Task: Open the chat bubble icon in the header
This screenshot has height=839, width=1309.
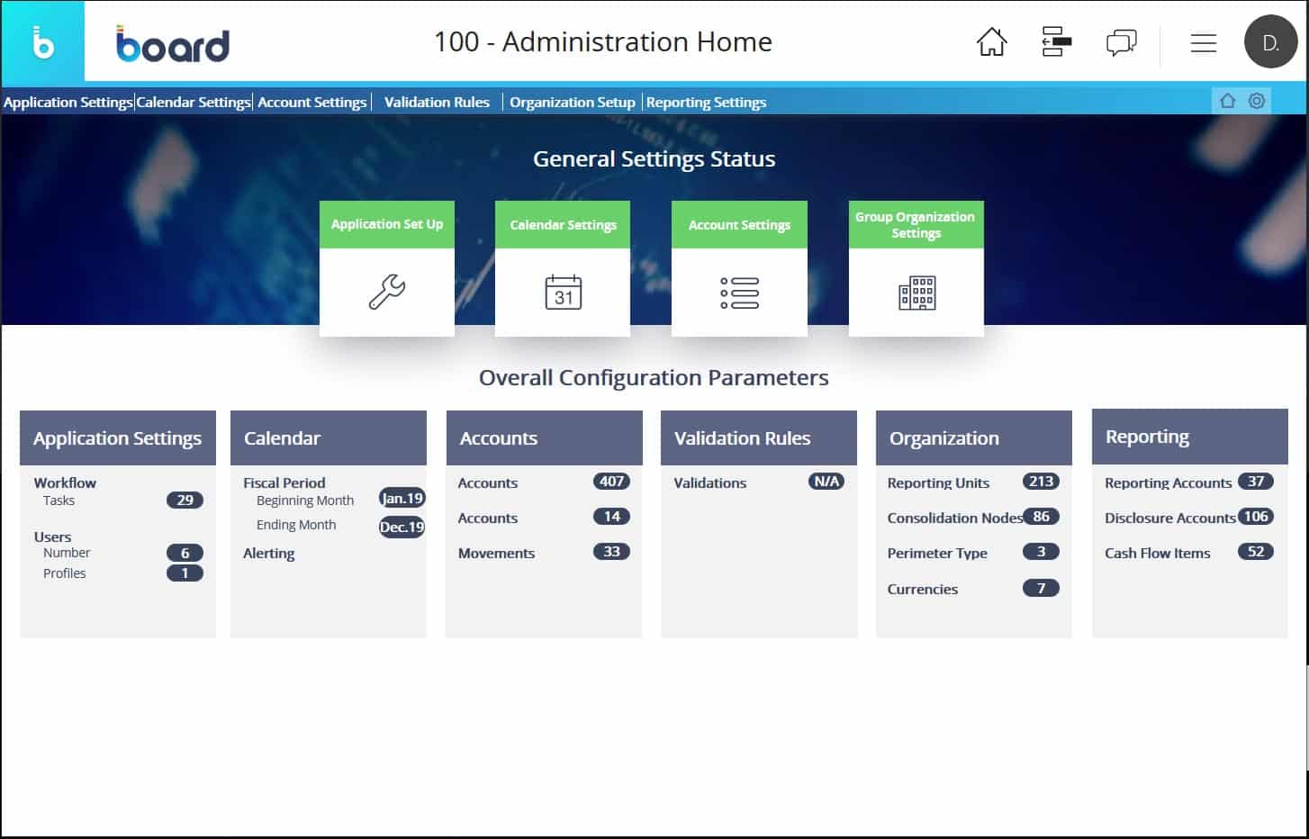Action: [1121, 41]
